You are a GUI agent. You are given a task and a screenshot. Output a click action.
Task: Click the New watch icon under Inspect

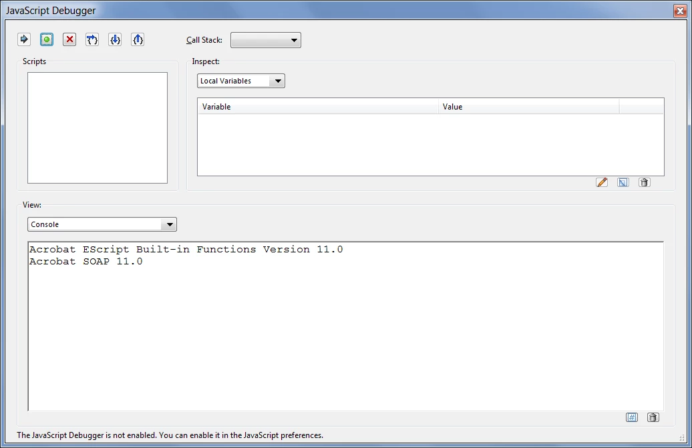point(623,182)
